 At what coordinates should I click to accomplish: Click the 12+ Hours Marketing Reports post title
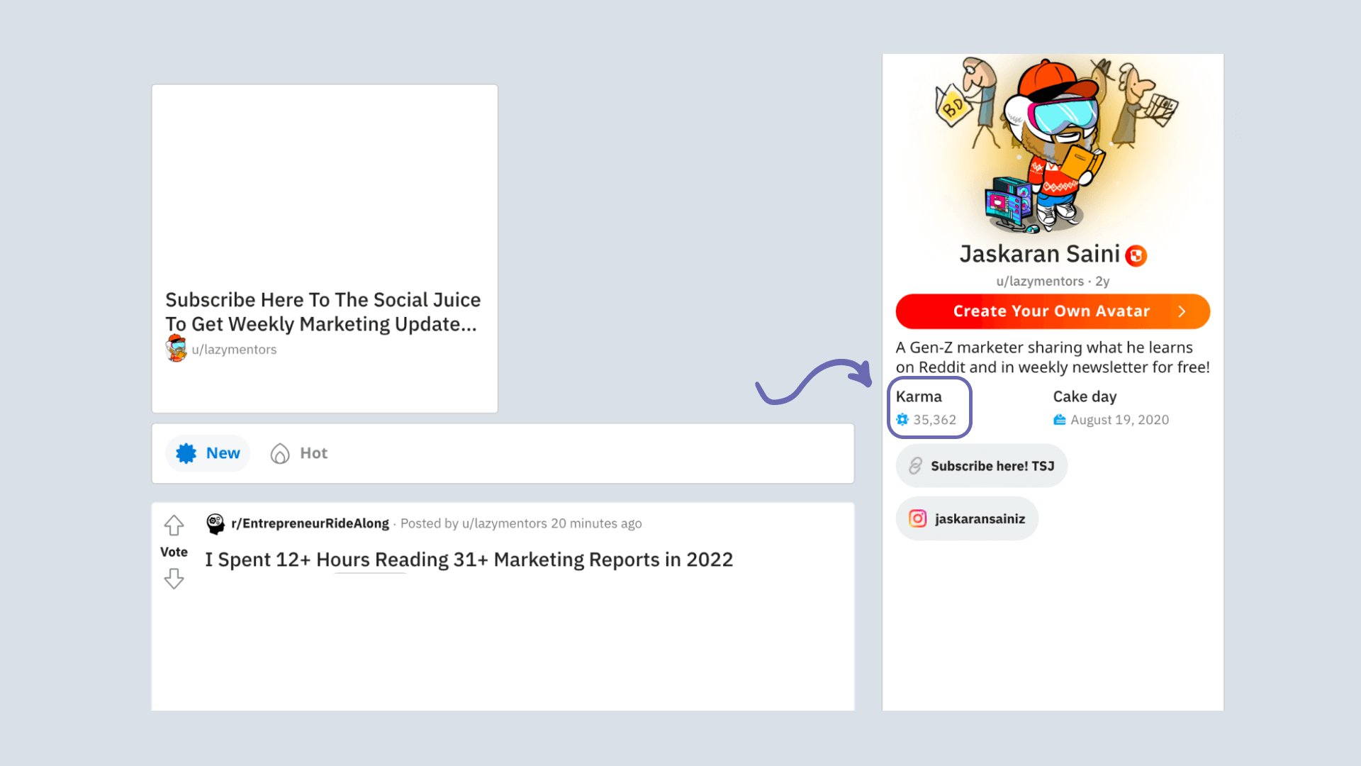tap(469, 558)
